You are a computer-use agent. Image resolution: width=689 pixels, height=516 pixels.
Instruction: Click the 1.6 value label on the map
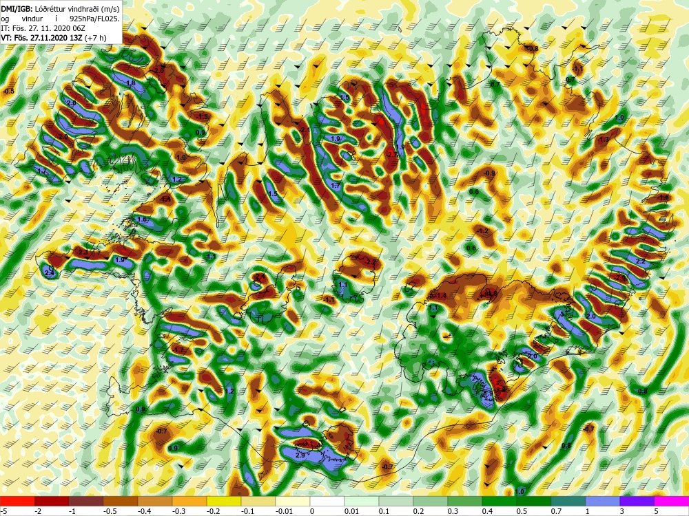pyautogui.click(x=142, y=219)
